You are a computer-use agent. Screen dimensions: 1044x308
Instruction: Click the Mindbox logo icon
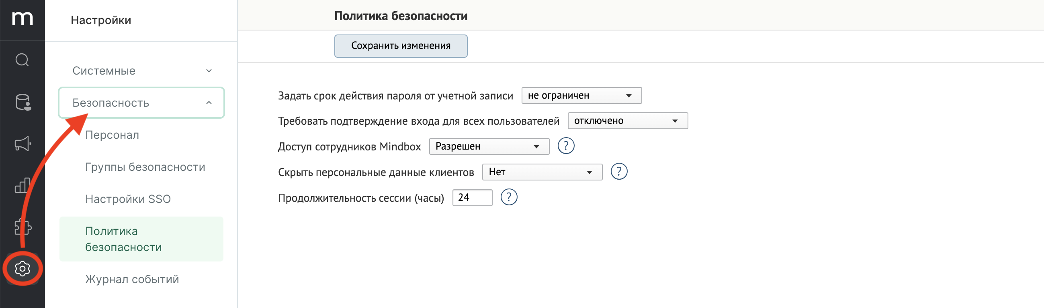point(22,18)
